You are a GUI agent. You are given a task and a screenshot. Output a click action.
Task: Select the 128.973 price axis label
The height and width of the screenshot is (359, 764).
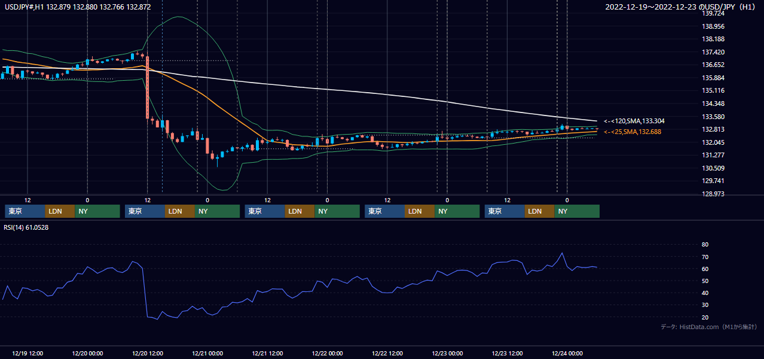(x=713, y=194)
